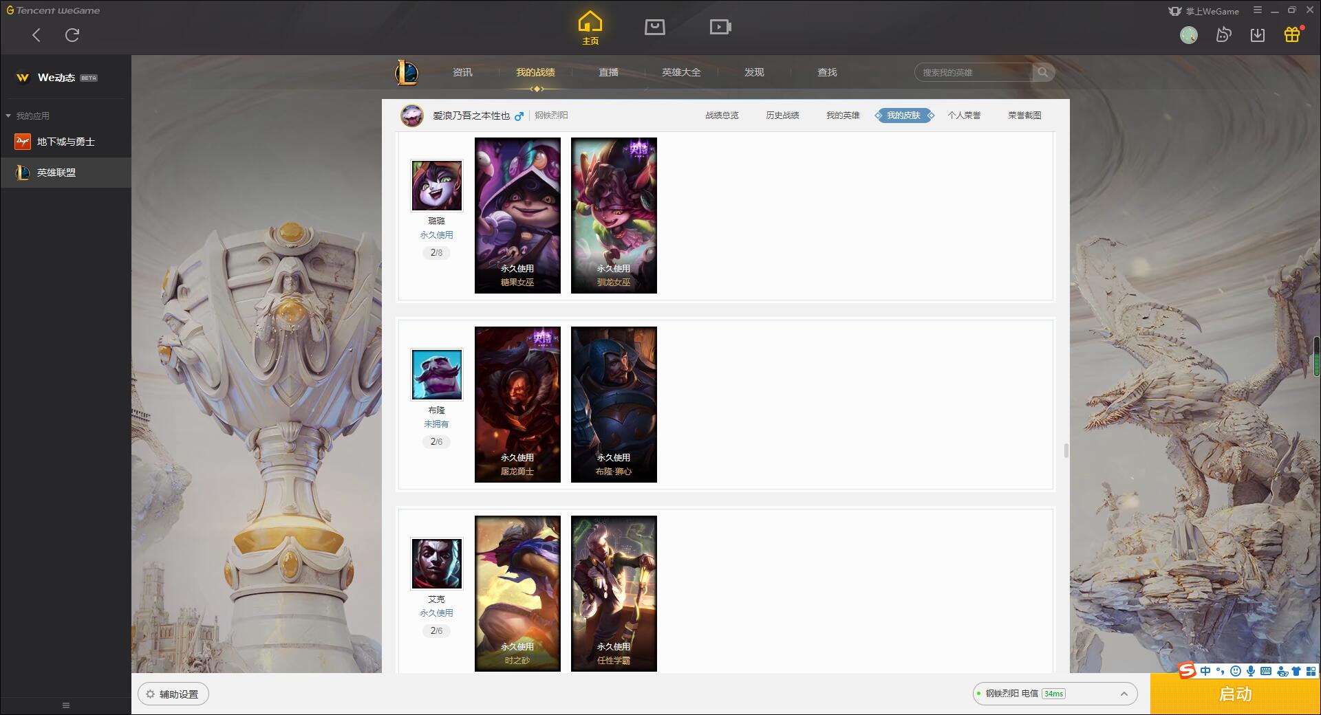Open the 驯龙女巫 skin card

pyautogui.click(x=614, y=215)
